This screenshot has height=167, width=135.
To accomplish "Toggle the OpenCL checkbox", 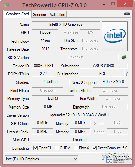I will pyautogui.click(x=35, y=148).
